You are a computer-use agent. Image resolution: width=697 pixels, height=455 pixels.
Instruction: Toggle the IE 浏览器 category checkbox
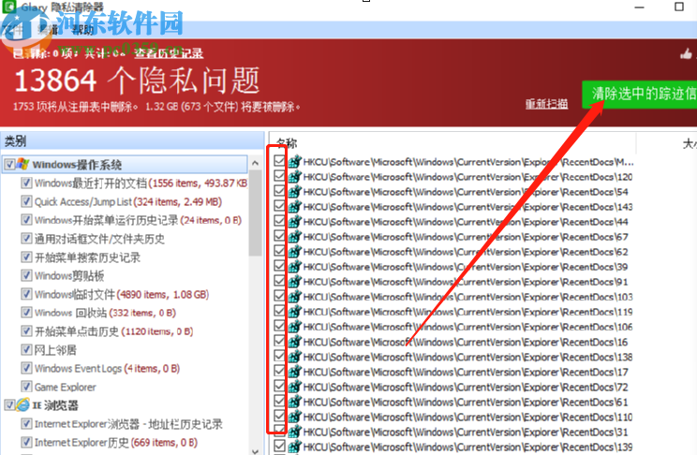pyautogui.click(x=9, y=404)
